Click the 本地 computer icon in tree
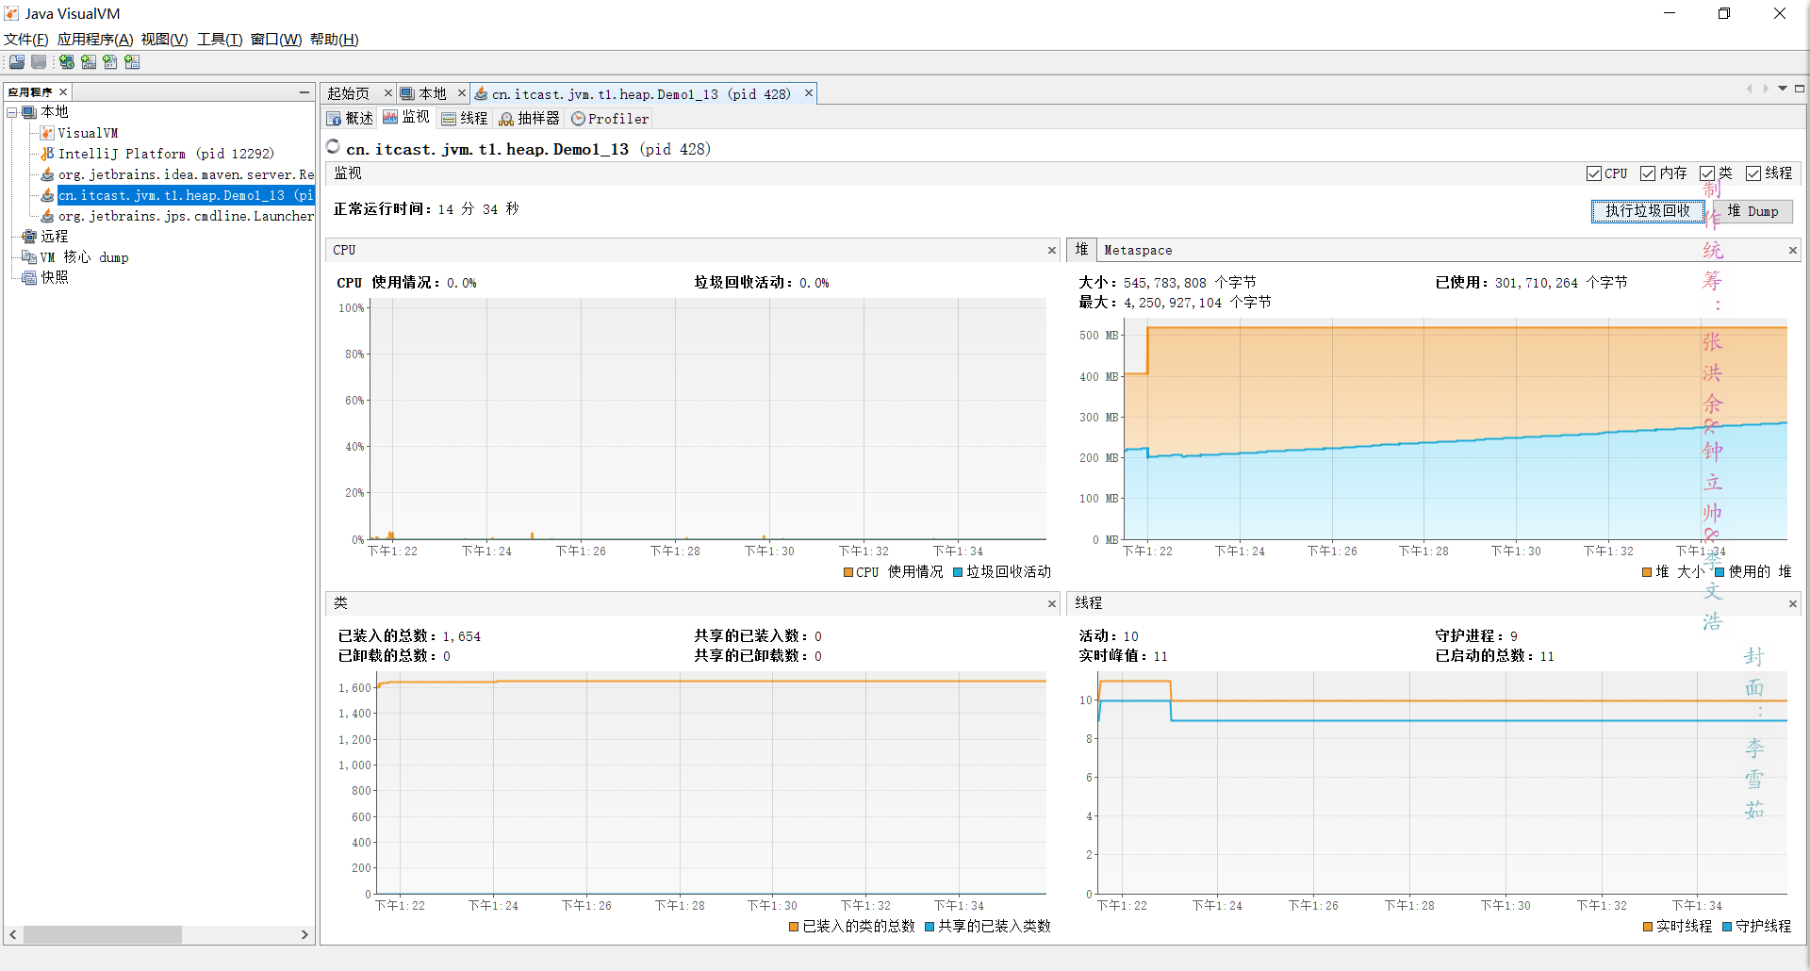 tap(29, 112)
